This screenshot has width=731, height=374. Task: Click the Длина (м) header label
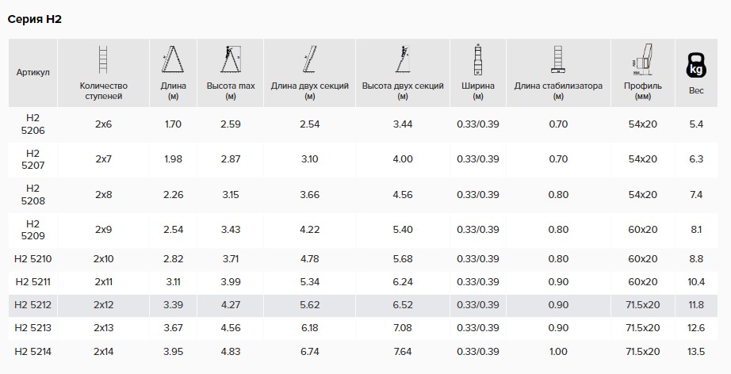[x=173, y=91]
